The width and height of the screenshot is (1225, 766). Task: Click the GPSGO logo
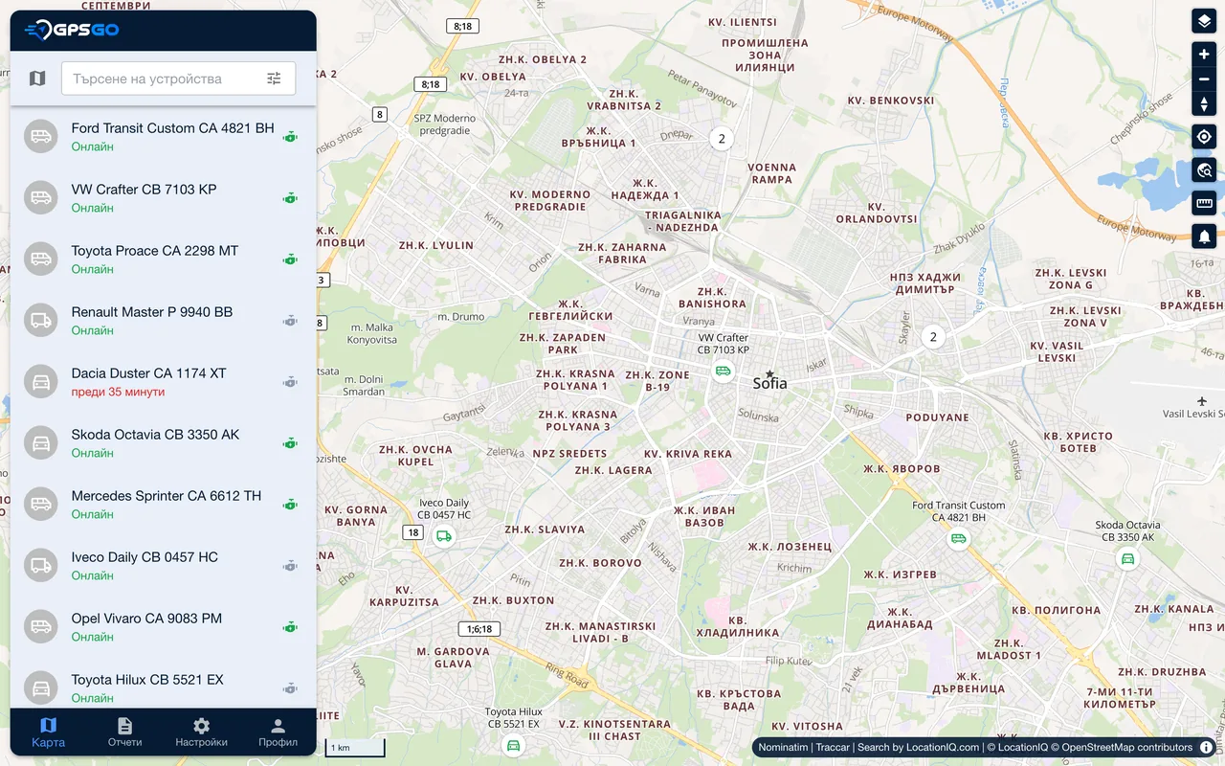click(72, 31)
